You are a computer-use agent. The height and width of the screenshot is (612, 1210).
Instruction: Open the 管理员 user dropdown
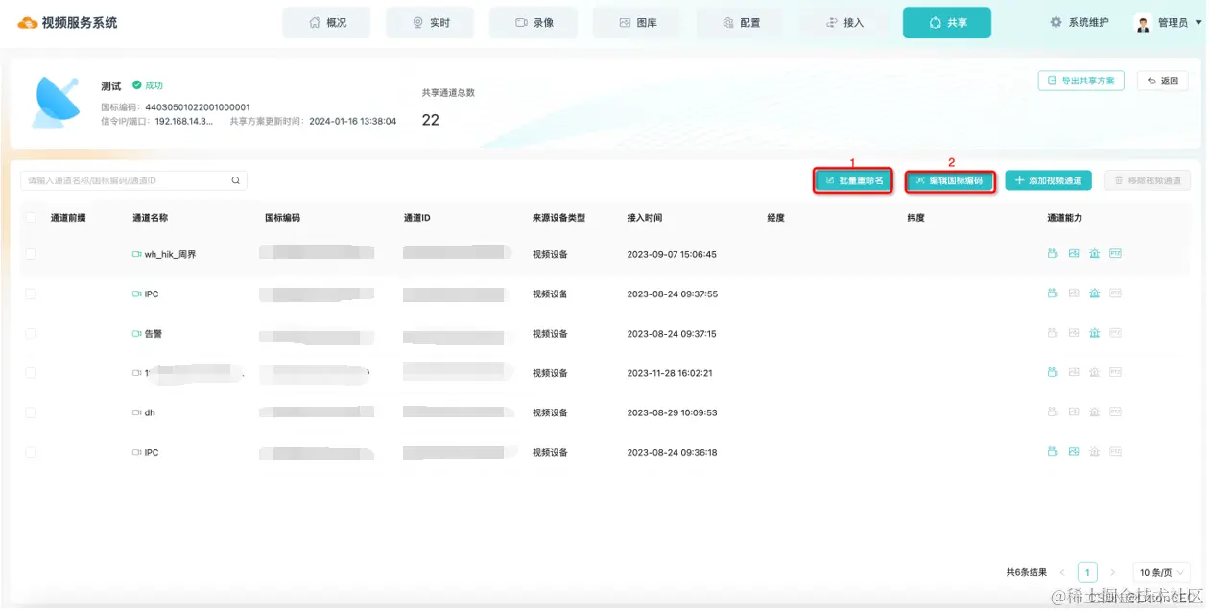[1168, 23]
